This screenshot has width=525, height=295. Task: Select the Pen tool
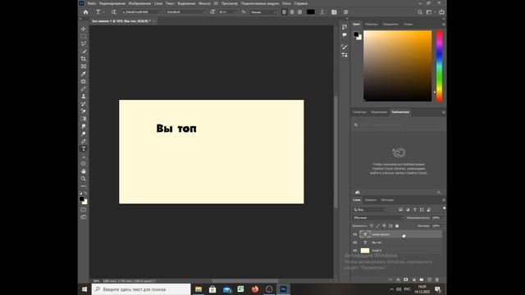(x=84, y=141)
